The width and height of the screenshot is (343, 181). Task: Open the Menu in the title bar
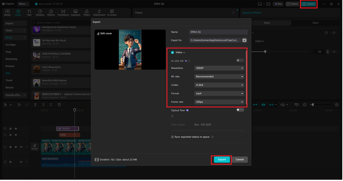click(23, 4)
